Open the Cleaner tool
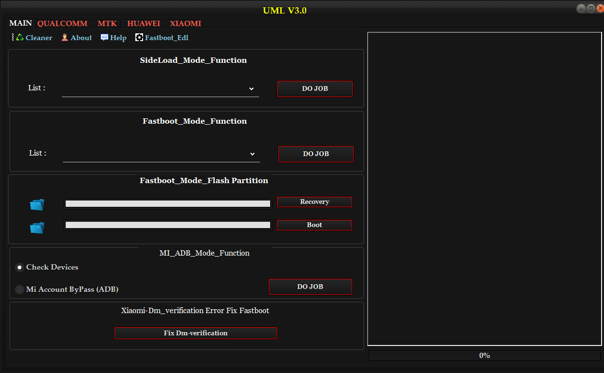Image resolution: width=604 pixels, height=373 pixels. (x=32, y=37)
